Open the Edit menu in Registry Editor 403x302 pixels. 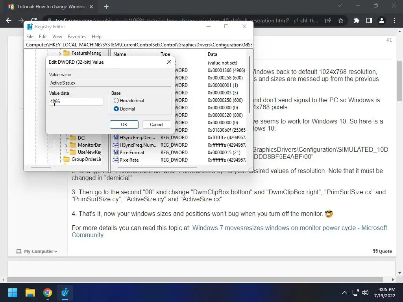coord(43,37)
